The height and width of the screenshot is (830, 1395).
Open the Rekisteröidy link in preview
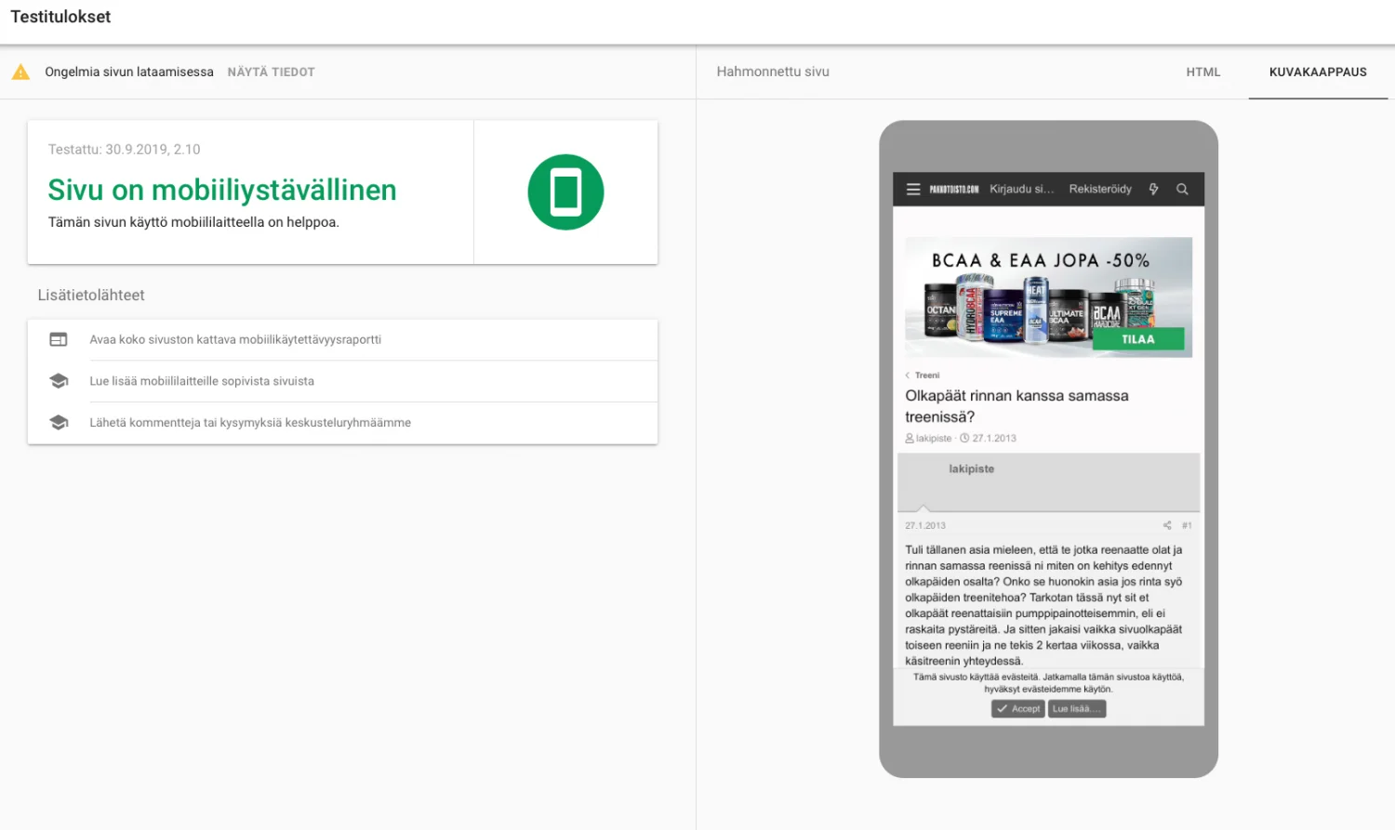[x=1099, y=190]
